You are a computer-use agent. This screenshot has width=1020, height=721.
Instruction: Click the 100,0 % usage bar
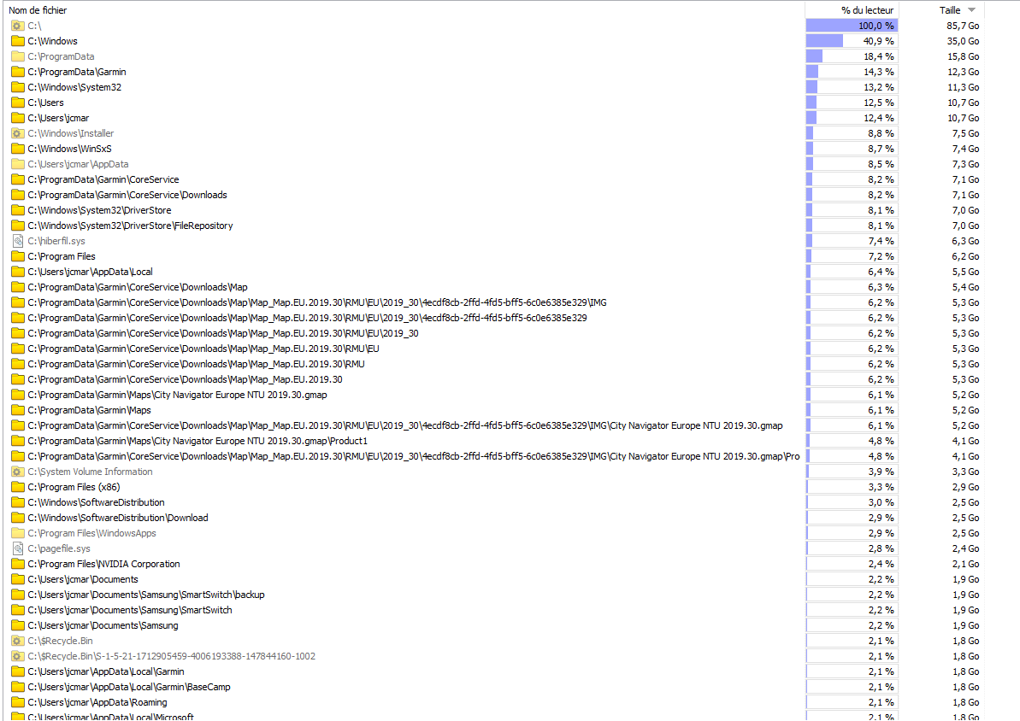coord(852,26)
